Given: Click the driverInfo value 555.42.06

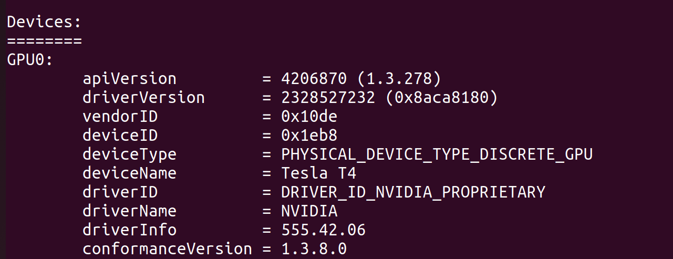Looking at the screenshot, I should [x=323, y=230].
